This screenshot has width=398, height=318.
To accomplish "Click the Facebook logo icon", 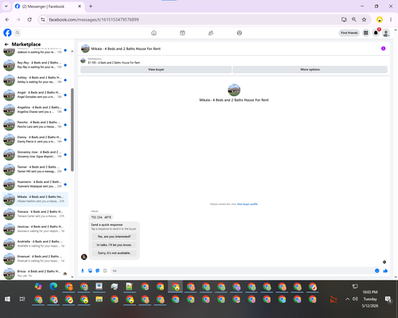I will click(x=7, y=33).
